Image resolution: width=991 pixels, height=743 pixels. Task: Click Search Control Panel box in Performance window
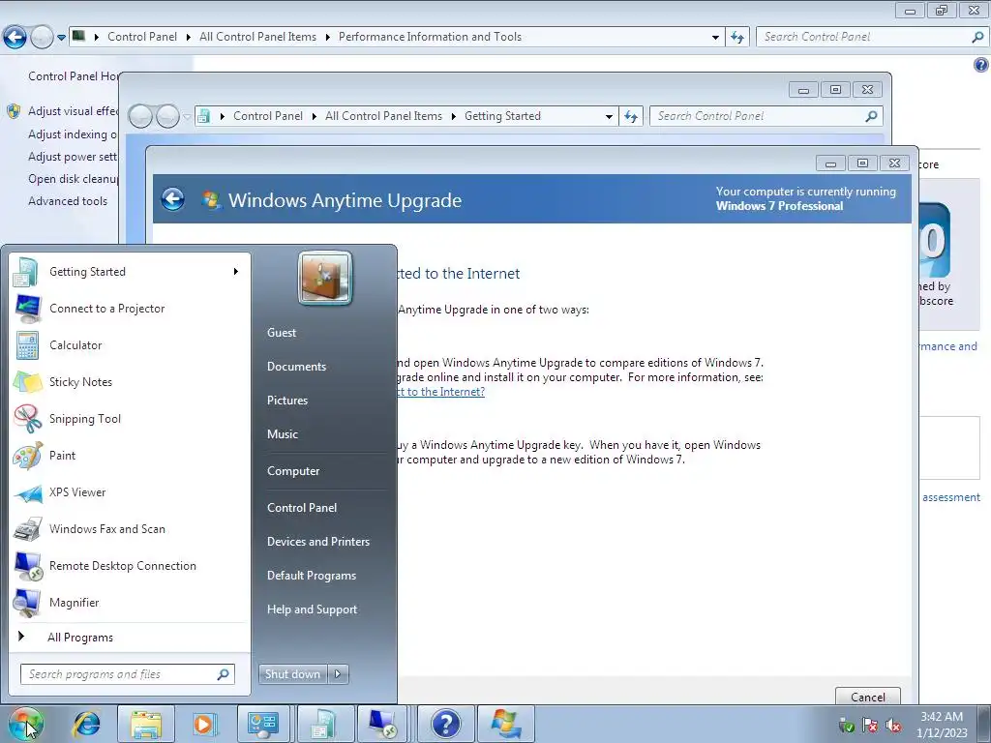click(x=872, y=38)
